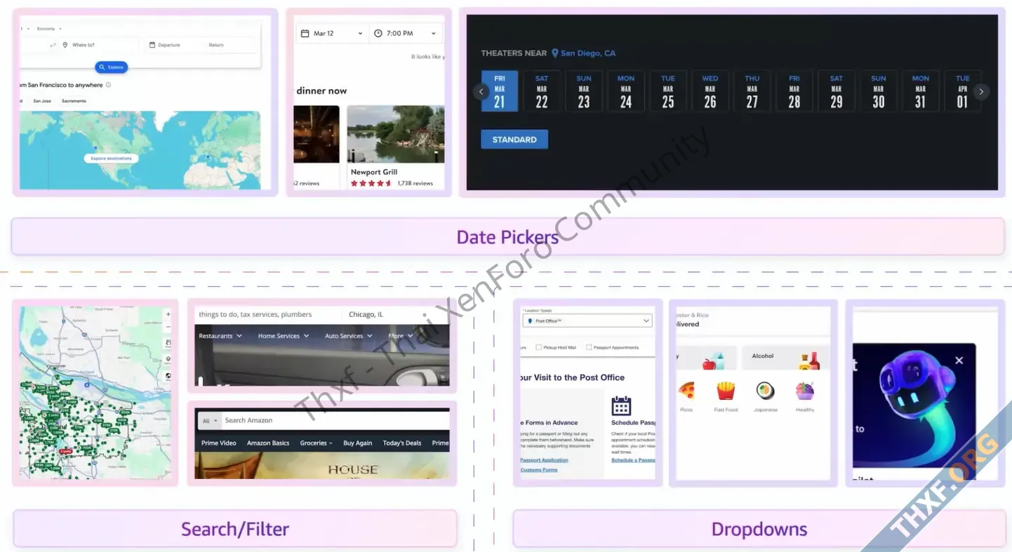
Task: Select MON MAR 24 date tile
Action: tap(626, 91)
